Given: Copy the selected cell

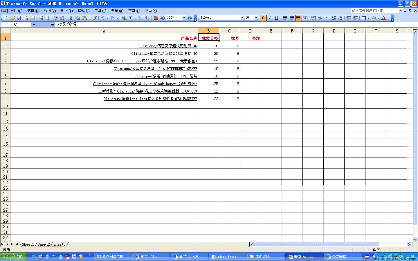Looking at the screenshot, I should 78,18.
